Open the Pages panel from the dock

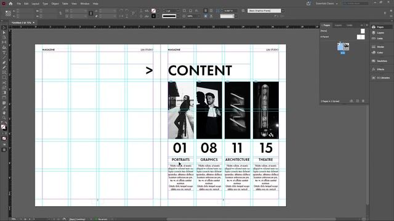click(380, 27)
